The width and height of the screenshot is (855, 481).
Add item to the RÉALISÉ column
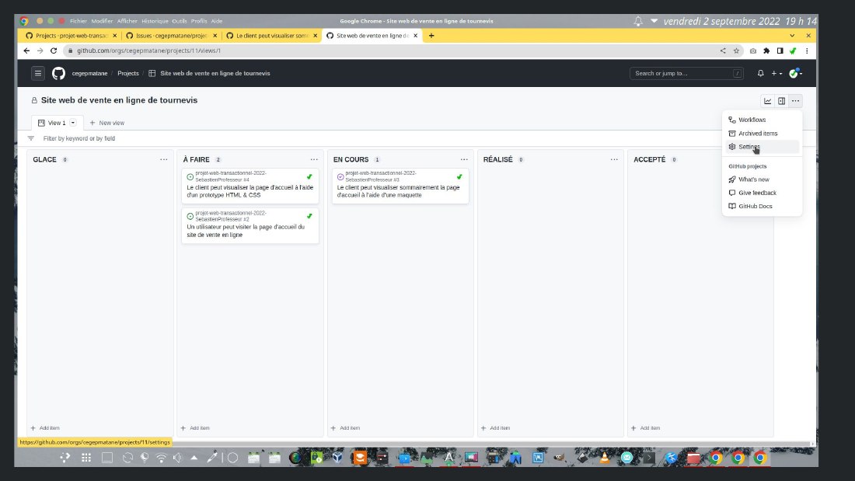[x=496, y=428]
